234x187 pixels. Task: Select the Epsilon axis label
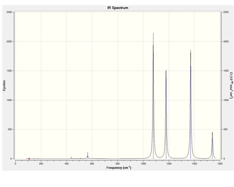pyautogui.click(x=4, y=85)
